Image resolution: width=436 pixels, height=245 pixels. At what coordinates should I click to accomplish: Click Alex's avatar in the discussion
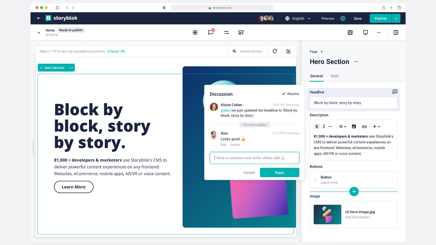click(x=214, y=135)
